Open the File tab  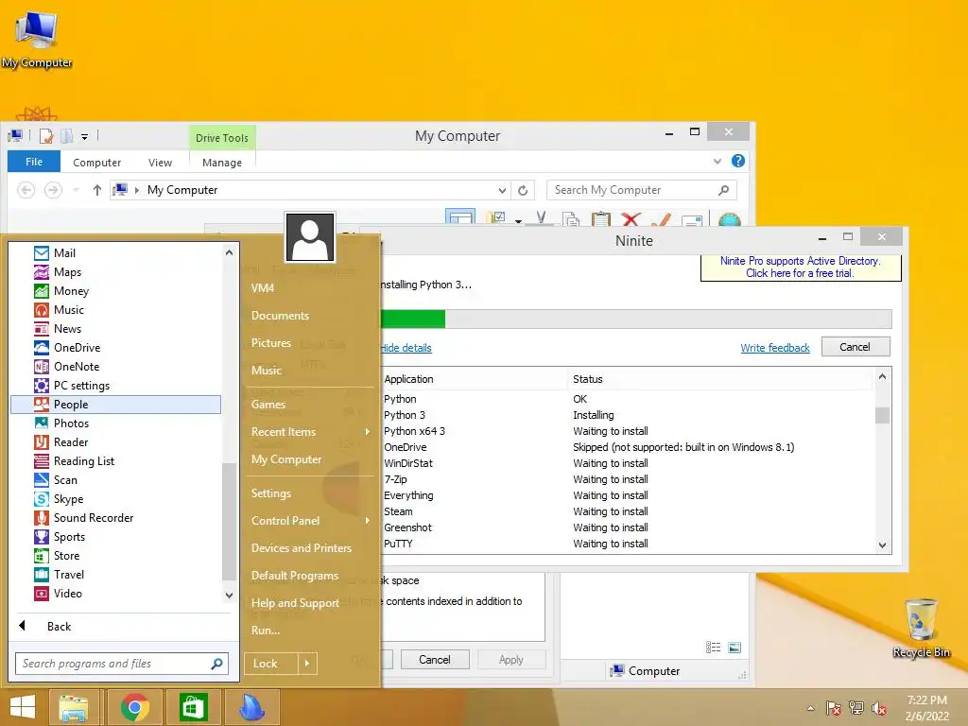34,162
